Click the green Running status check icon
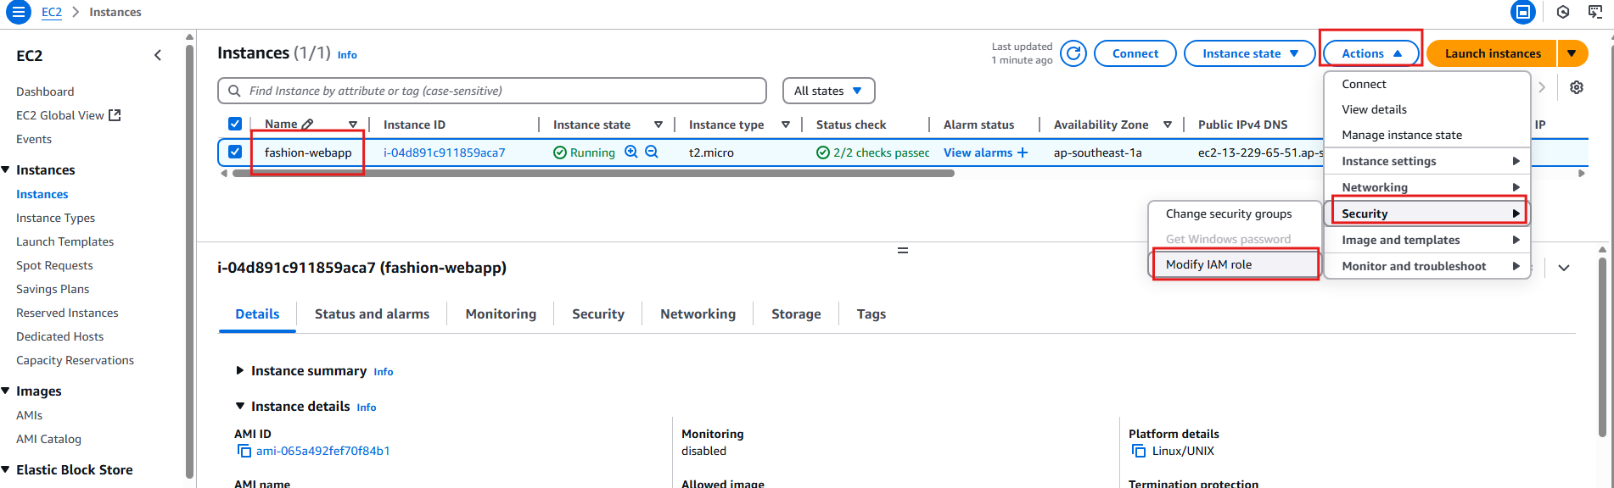 point(560,152)
